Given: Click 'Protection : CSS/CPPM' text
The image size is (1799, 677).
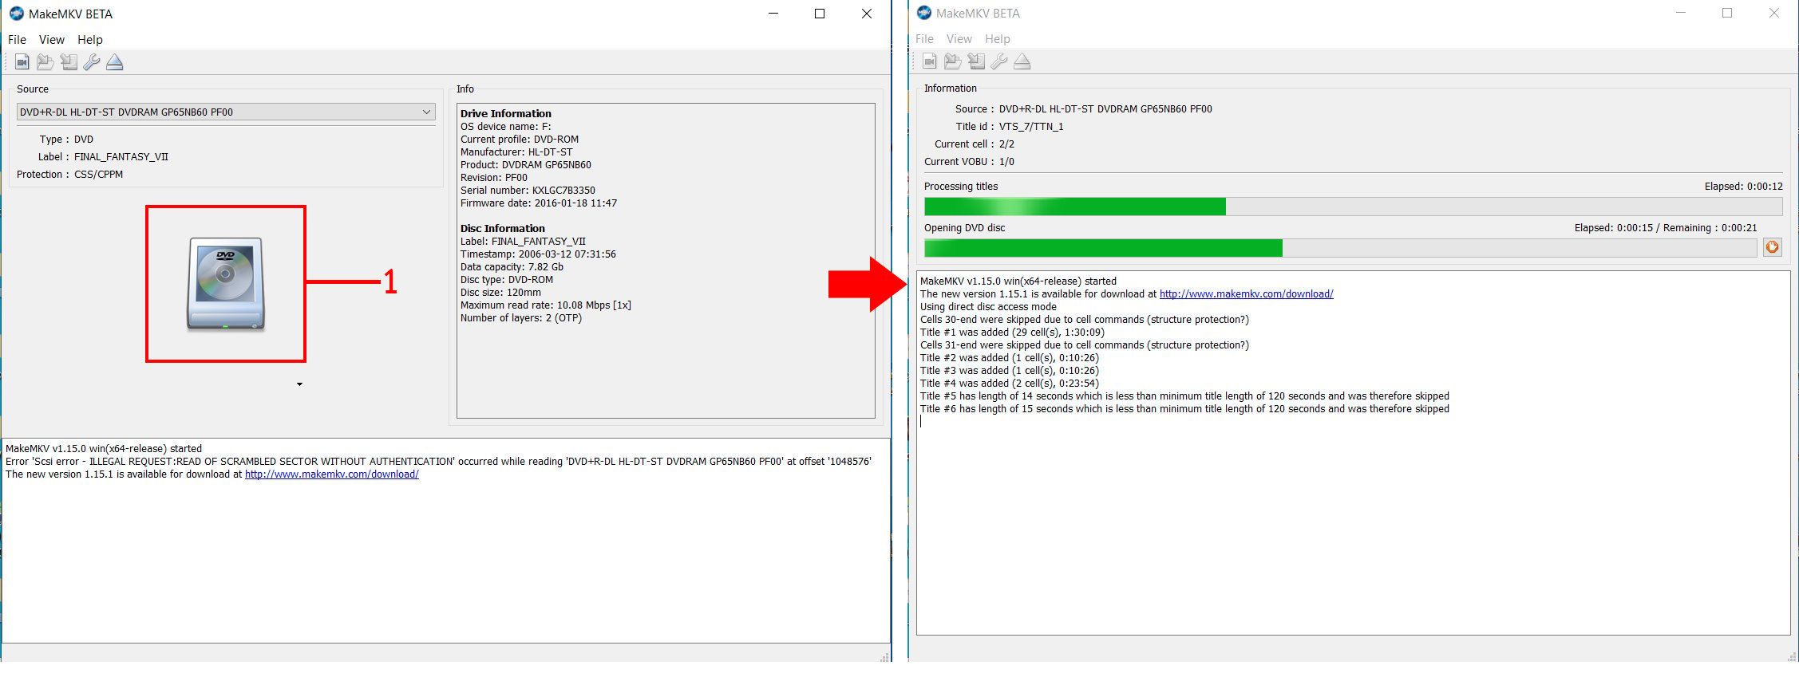Looking at the screenshot, I should click(70, 175).
